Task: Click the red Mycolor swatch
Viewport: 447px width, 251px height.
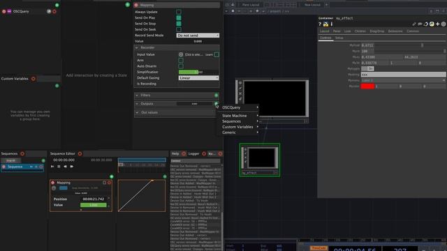Action: [367, 86]
